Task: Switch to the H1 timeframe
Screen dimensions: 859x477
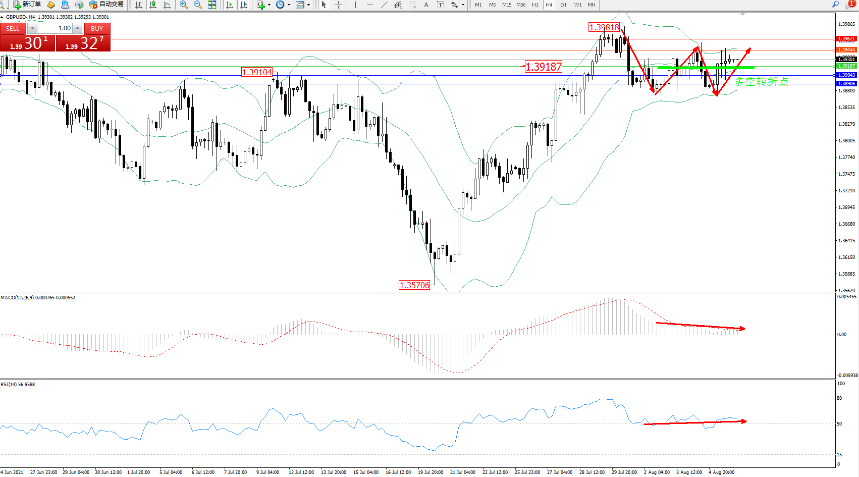Action: click(x=535, y=5)
